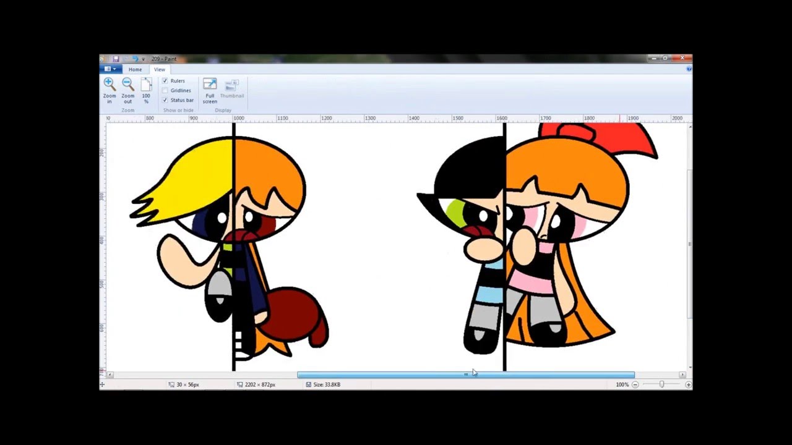Screen dimensions: 792x445
Task: Select the View ribbon tab
Action: point(159,69)
